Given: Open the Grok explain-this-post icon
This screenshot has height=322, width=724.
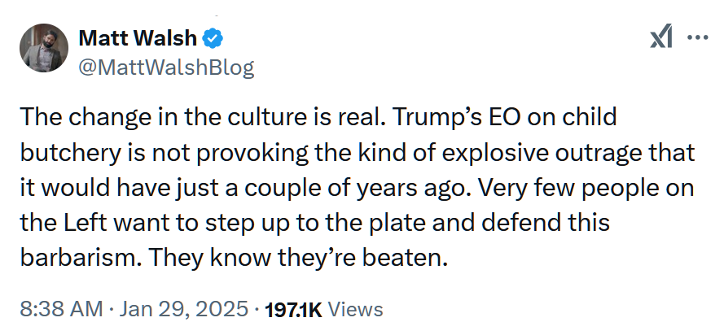Looking at the screenshot, I should (x=661, y=37).
